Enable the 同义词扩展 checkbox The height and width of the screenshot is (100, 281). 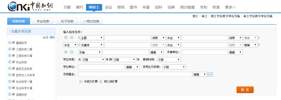pos(101,81)
